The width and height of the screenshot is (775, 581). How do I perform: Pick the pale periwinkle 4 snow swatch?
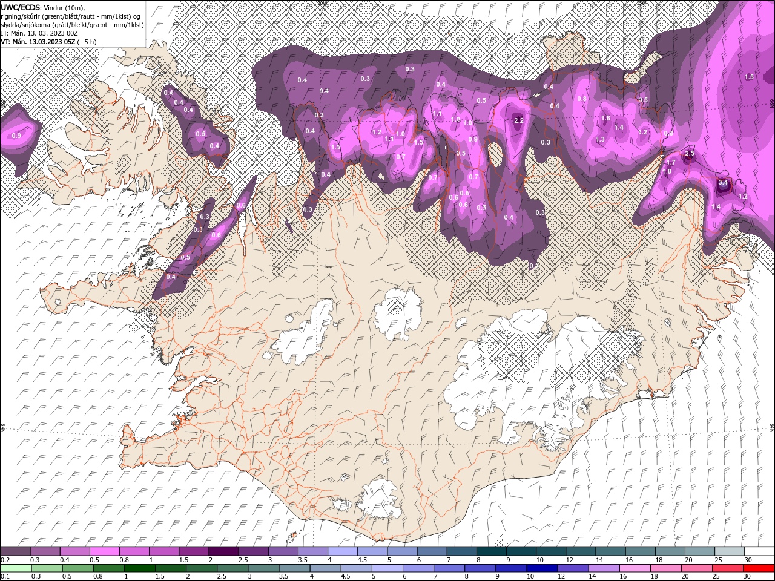pos(343,551)
